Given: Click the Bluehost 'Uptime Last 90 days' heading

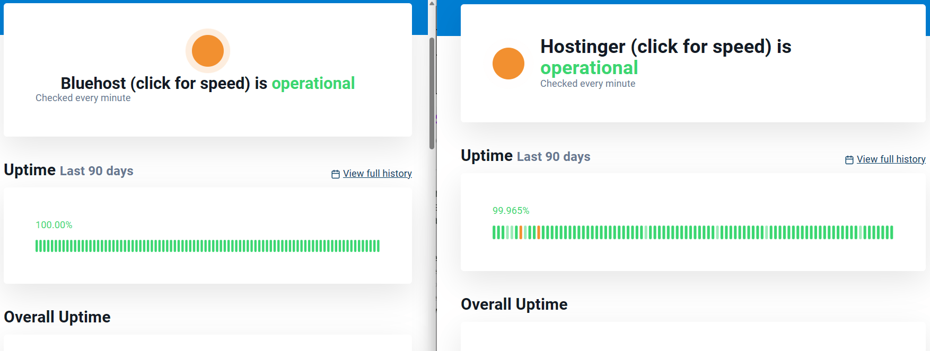Looking at the screenshot, I should click(x=69, y=170).
